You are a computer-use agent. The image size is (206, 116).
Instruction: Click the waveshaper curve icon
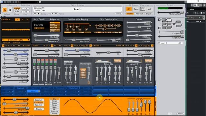tap(89, 82)
